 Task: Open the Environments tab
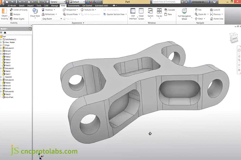(x=73, y=5)
